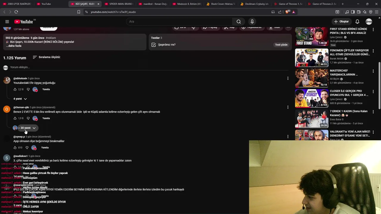The width and height of the screenshot is (381, 214).
Task: Open the @sudiskoo1 commenter profile link
Action: pos(21,156)
